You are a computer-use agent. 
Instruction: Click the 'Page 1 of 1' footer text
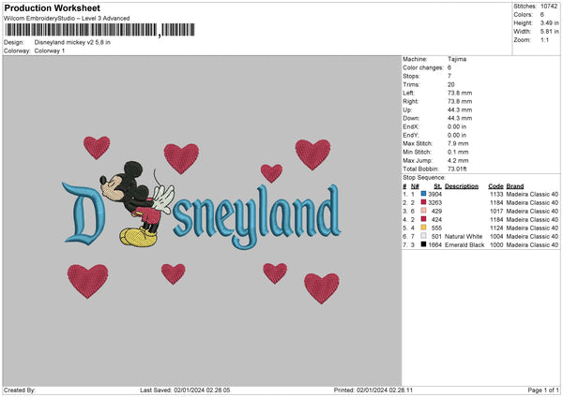(543, 390)
